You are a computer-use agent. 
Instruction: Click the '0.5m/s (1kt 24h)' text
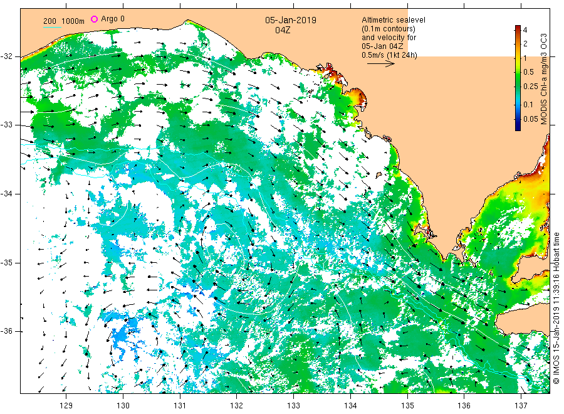coord(390,55)
